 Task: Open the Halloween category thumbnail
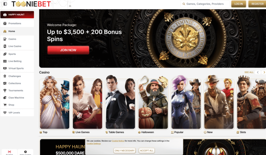pos(153,104)
